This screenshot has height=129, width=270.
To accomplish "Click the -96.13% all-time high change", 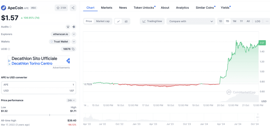I will pyautogui.click(x=71, y=125).
